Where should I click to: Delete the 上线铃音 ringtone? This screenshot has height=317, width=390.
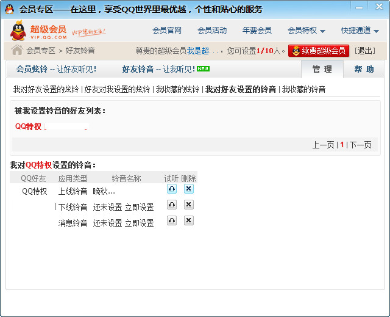188,189
